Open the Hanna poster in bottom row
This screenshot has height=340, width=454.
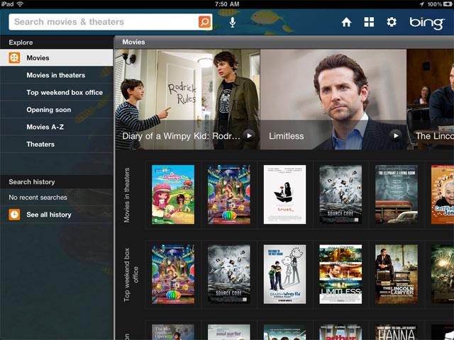point(397,332)
